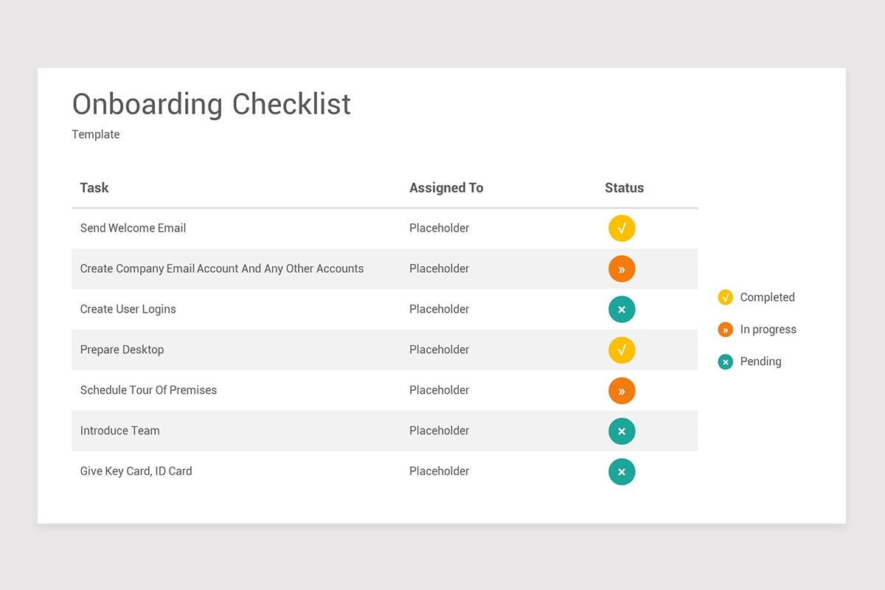Select the Assigned To column header
Image resolution: width=885 pixels, height=590 pixels.
tap(446, 188)
